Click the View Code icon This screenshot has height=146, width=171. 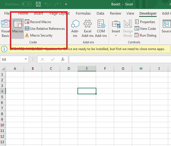click(x=137, y=28)
